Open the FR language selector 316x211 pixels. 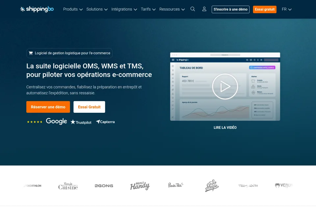coord(287,9)
